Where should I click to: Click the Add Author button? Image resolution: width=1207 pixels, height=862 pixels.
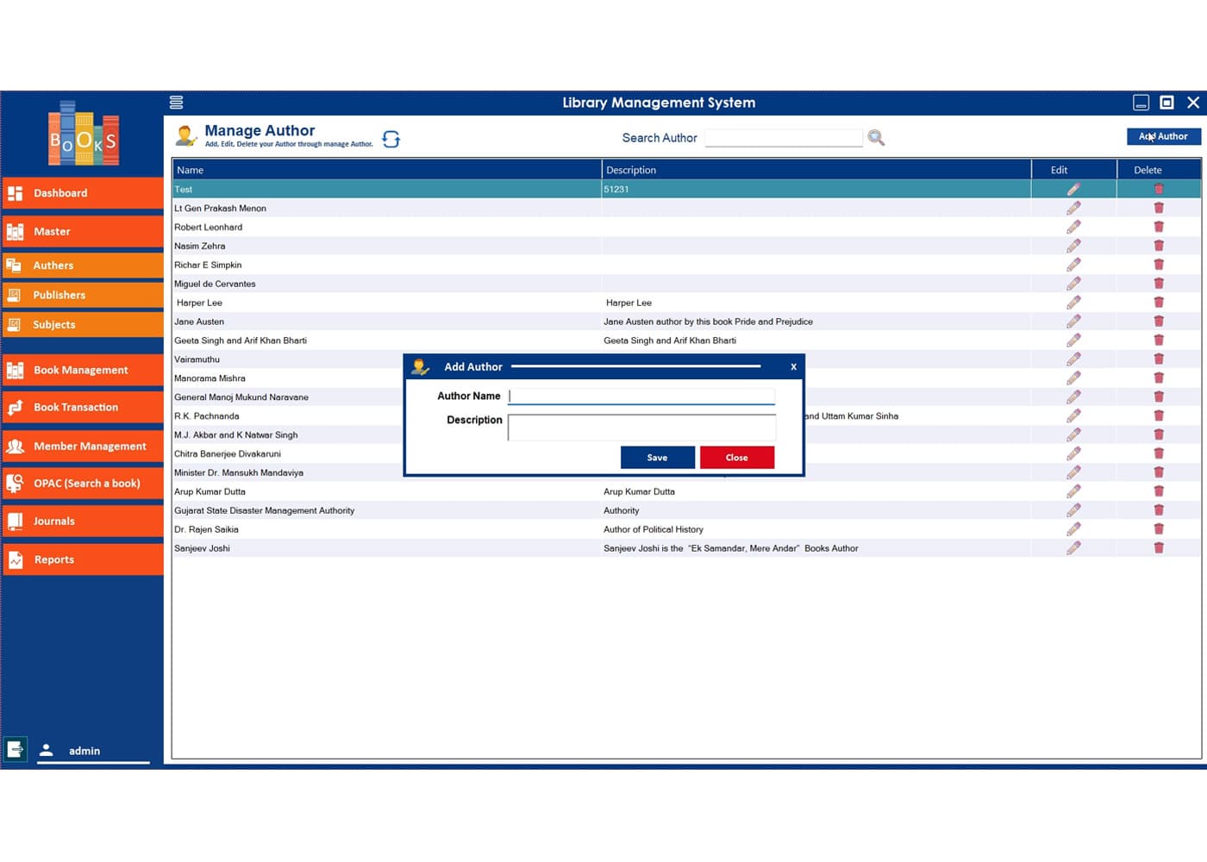point(1163,136)
